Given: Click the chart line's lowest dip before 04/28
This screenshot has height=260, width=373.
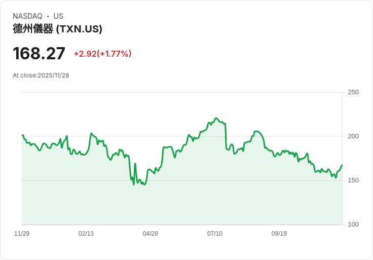Looking at the screenshot, I should 144,184.
